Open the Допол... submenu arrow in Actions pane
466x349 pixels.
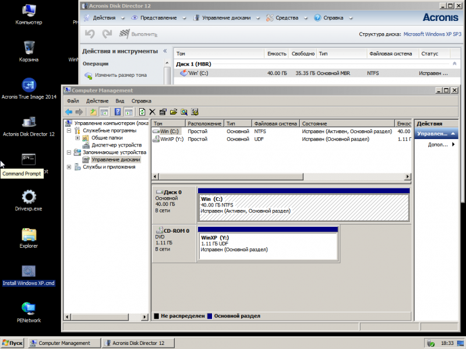pyautogui.click(x=453, y=144)
